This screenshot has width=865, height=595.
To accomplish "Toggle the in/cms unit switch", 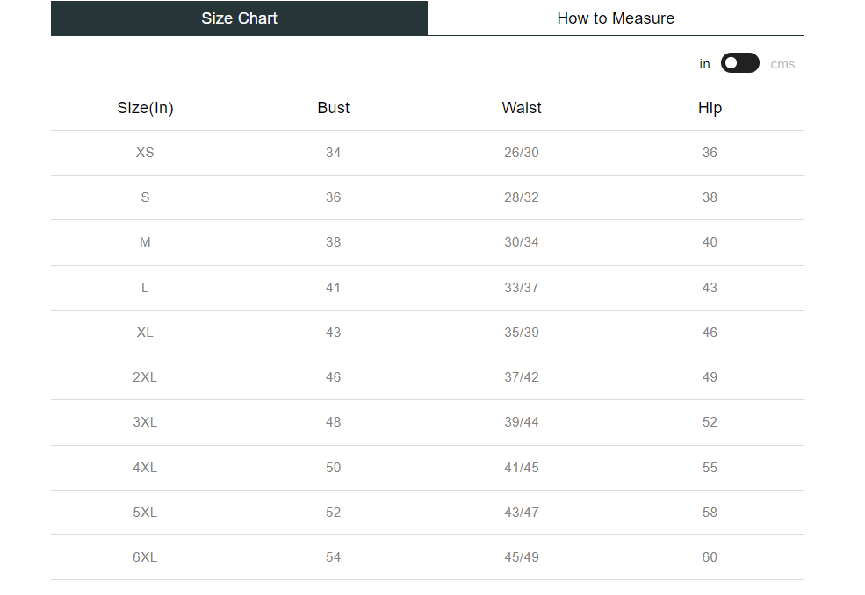I will point(739,63).
